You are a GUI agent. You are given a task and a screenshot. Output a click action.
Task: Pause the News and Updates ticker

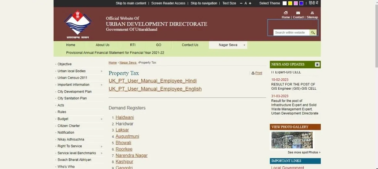[x=317, y=64]
